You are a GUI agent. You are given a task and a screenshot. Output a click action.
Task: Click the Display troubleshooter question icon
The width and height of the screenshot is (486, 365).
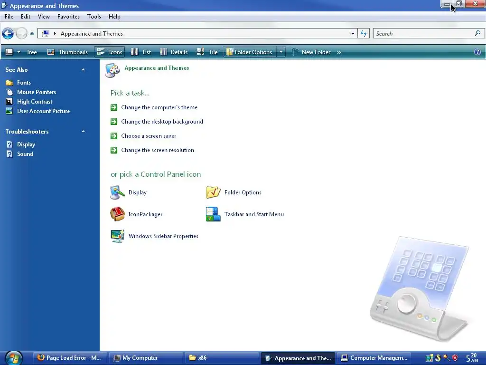pyautogui.click(x=9, y=144)
